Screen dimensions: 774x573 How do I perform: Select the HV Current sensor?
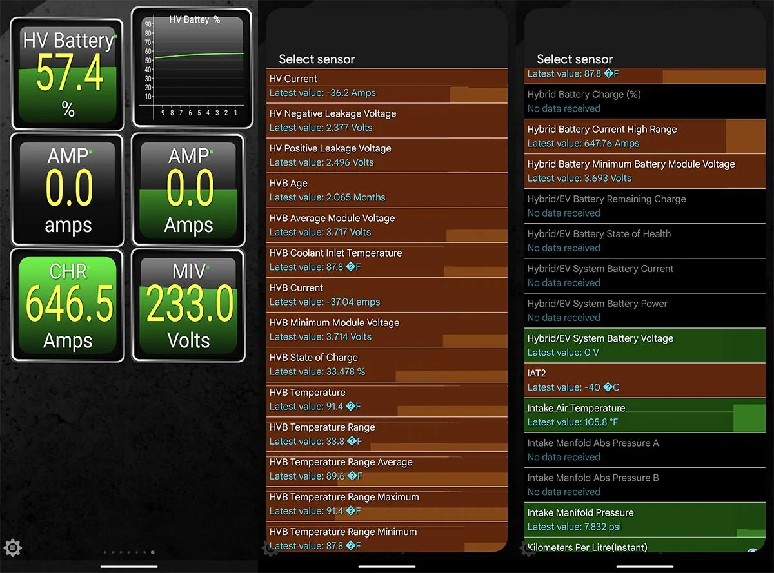coord(387,86)
